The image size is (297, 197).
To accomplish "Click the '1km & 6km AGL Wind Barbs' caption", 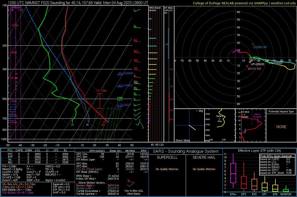I will tap(134, 192).
